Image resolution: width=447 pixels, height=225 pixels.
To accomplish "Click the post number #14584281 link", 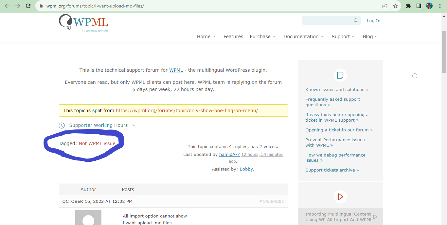I will [272, 202].
